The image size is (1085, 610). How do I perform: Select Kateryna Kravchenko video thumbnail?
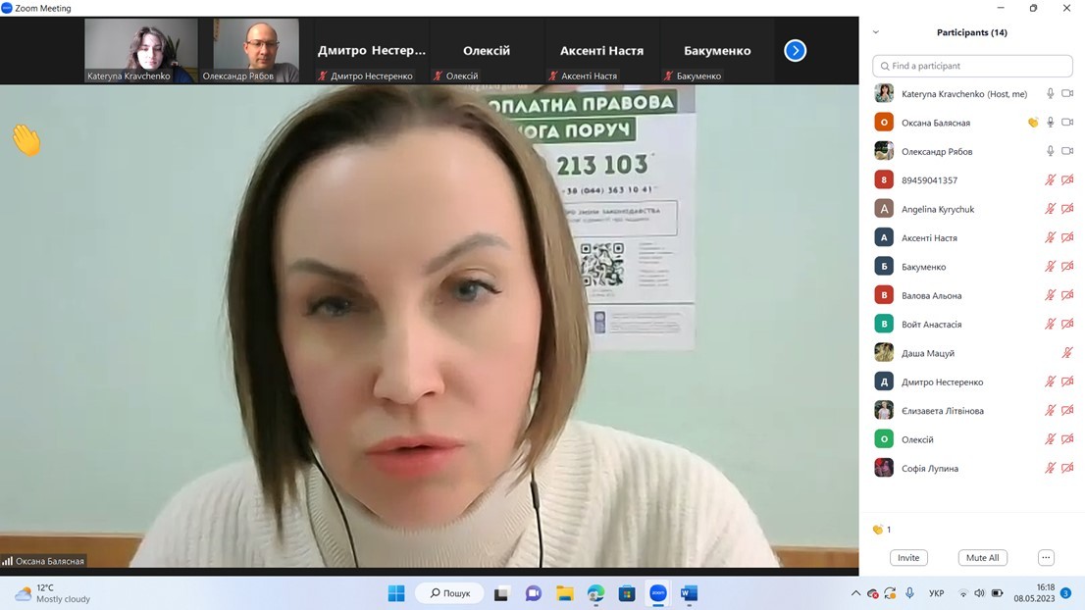[x=141, y=50]
